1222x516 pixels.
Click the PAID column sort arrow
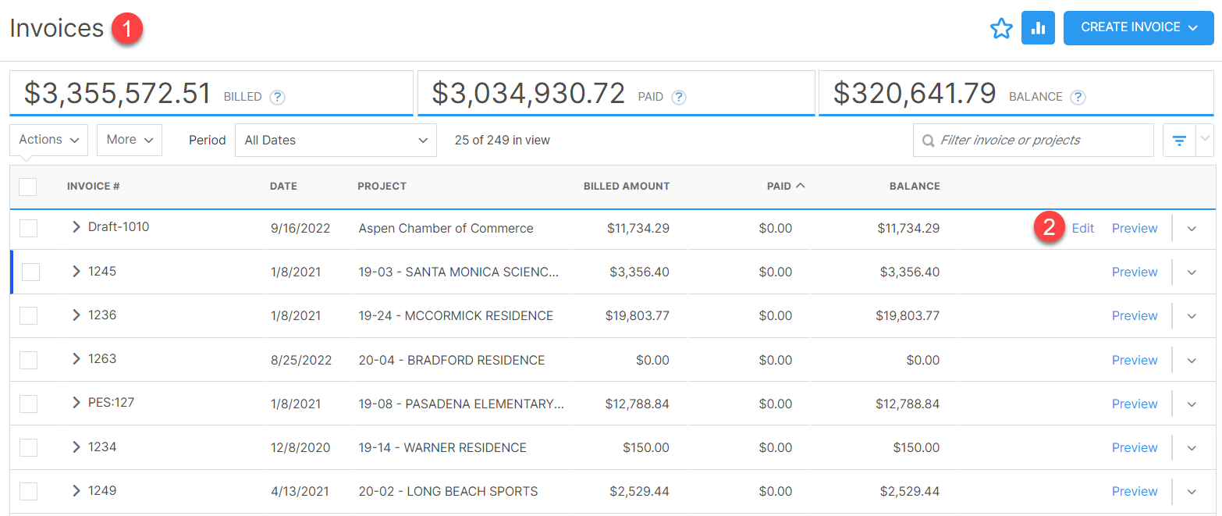click(x=800, y=186)
